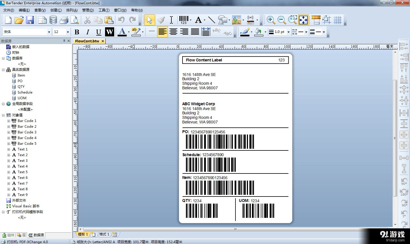Click the font color A swatch

(x=122, y=32)
